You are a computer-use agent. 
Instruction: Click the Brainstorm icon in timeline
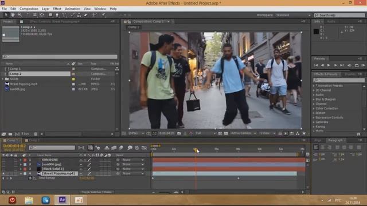click(130, 148)
